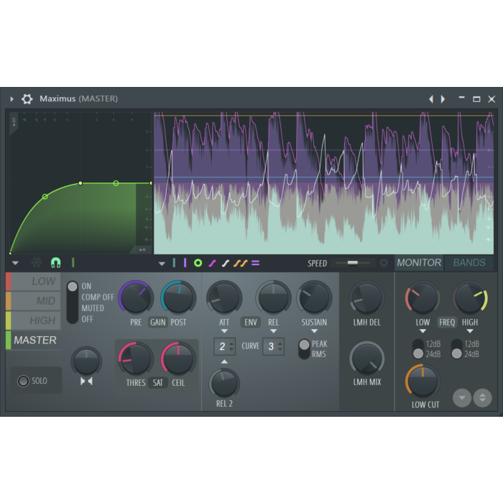Open the dropdown arrow under REL
Screen dimensions: 503x503
[x=273, y=331]
